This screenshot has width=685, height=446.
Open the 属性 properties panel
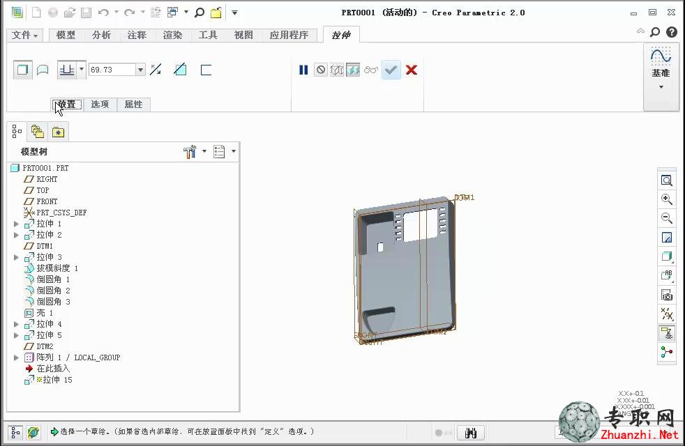pyautogui.click(x=134, y=105)
